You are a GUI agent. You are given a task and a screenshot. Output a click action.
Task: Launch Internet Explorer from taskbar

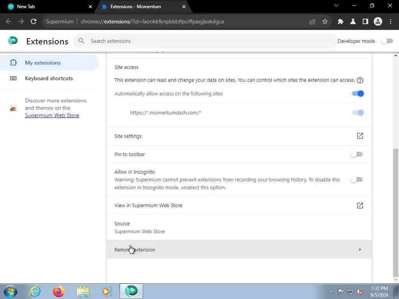(35, 291)
